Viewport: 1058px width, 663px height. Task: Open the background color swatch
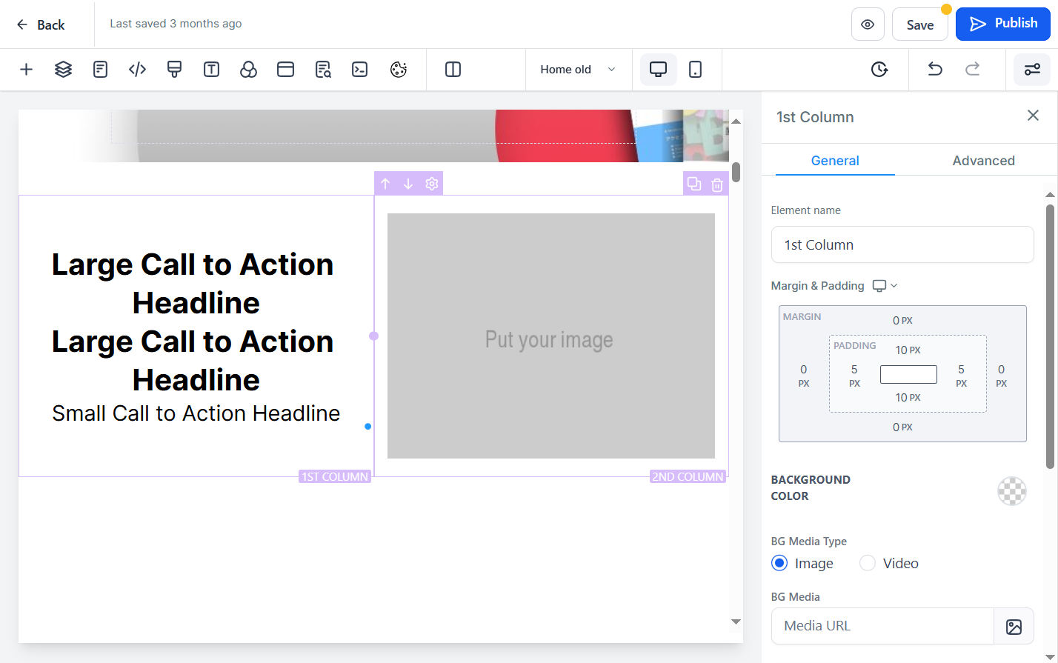(1012, 490)
